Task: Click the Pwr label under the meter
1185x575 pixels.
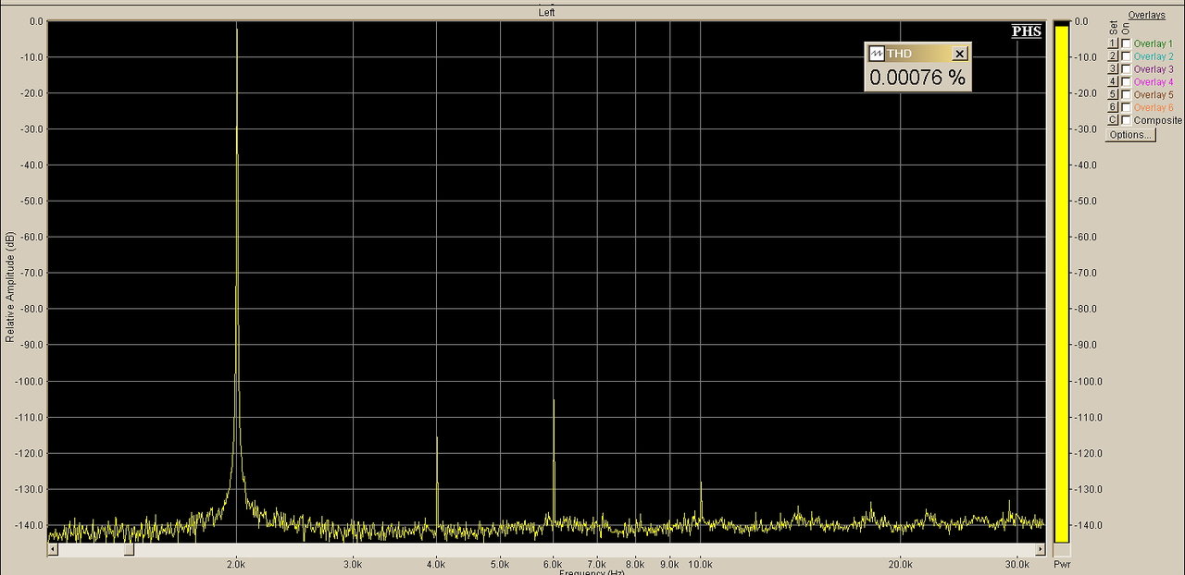Action: coord(1062,563)
